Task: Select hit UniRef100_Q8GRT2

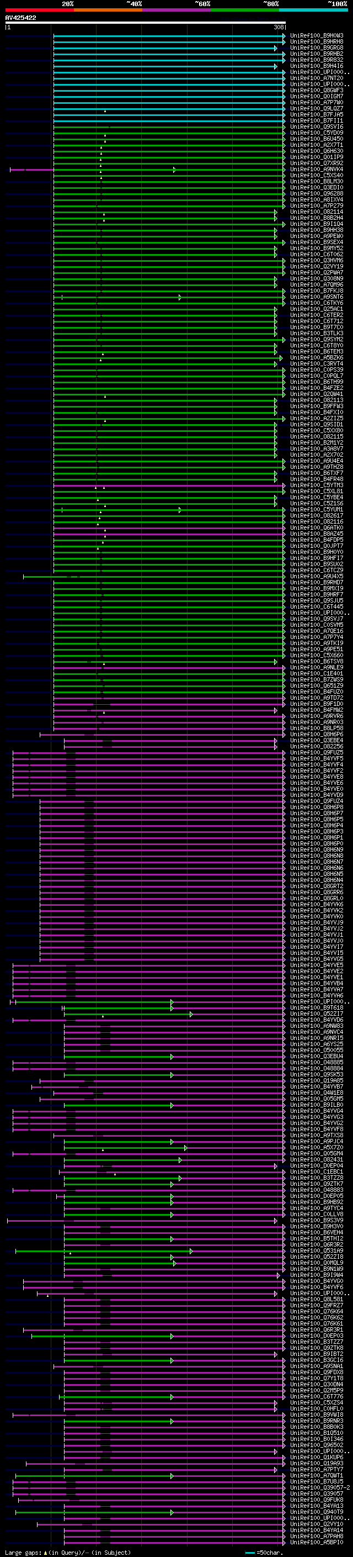Action: (316, 886)
